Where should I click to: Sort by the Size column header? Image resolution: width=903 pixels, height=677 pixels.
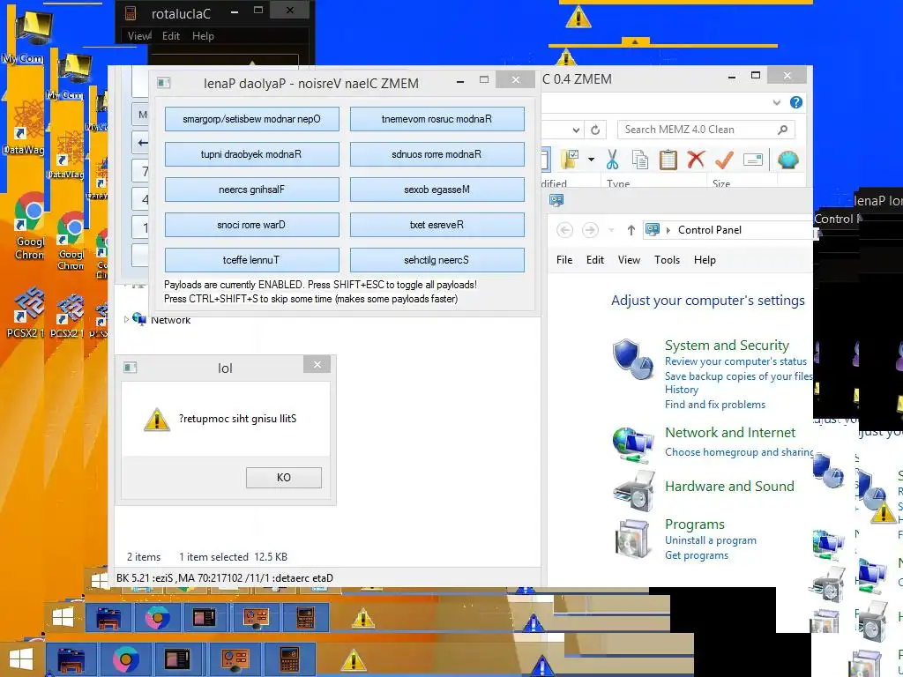click(x=721, y=183)
